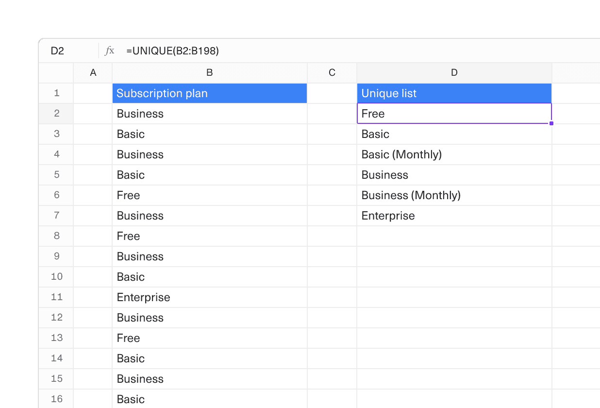Select column B header

pos(209,73)
